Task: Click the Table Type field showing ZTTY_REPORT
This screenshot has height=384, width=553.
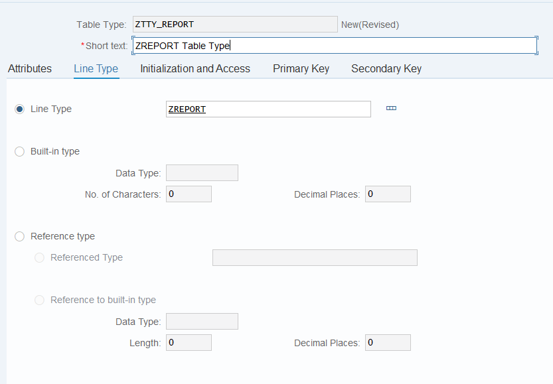Action: point(235,24)
